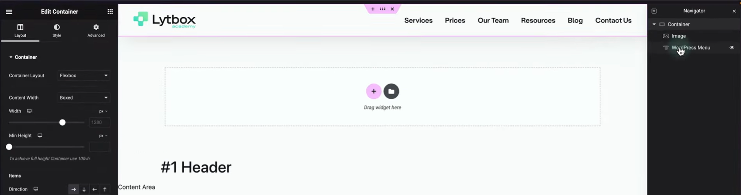Image resolution: width=741 pixels, height=195 pixels.
Task: Open the Elementor hamburger menu
Action: (x=9, y=12)
